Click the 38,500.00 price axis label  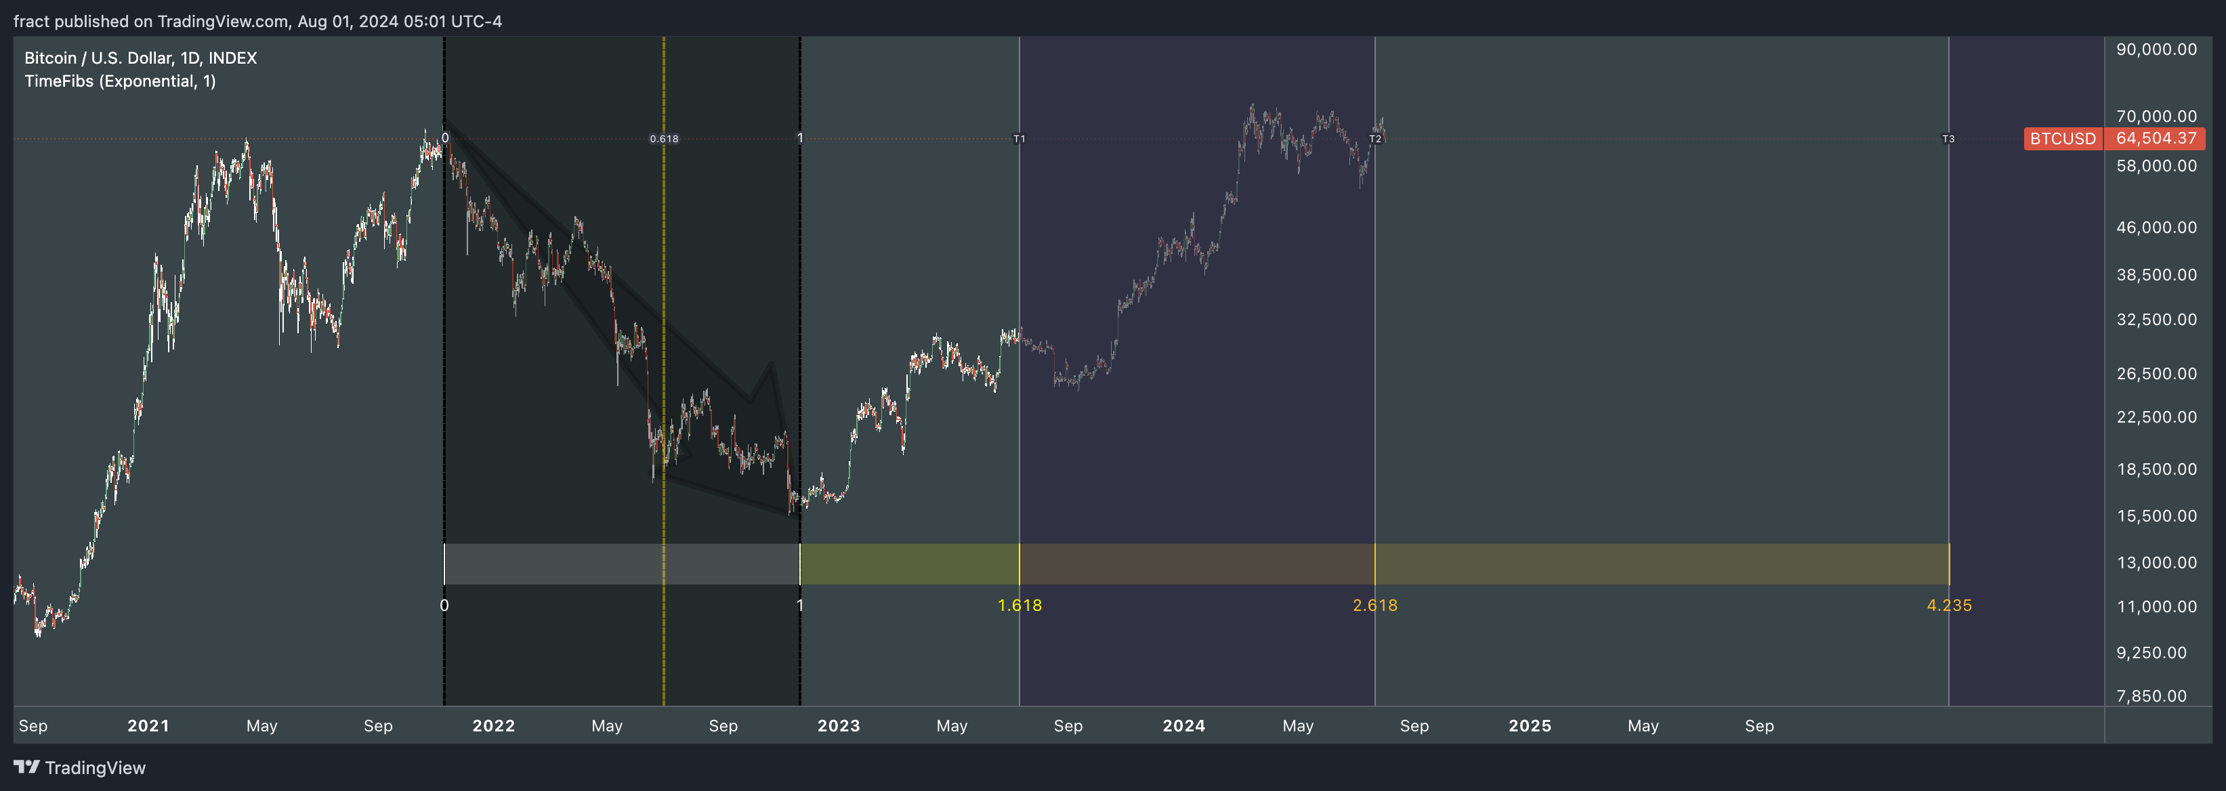click(2156, 274)
